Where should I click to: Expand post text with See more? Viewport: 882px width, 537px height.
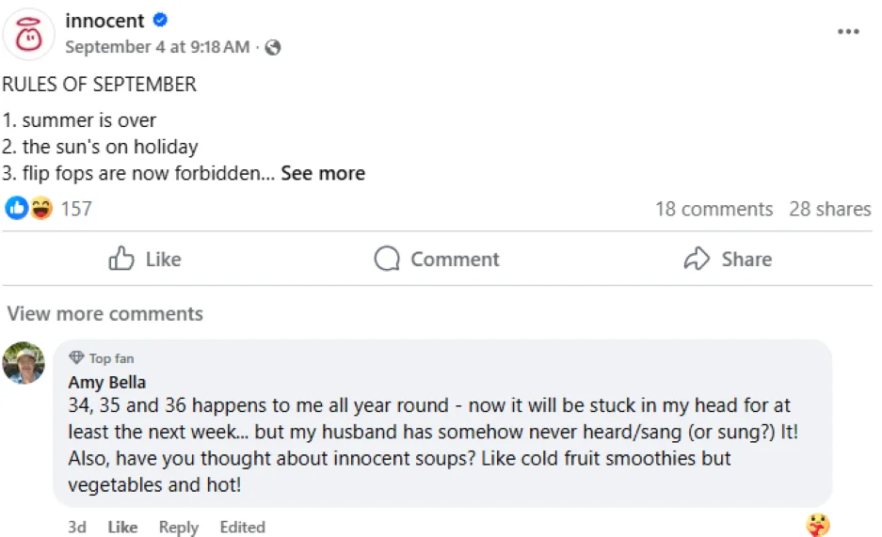click(323, 173)
